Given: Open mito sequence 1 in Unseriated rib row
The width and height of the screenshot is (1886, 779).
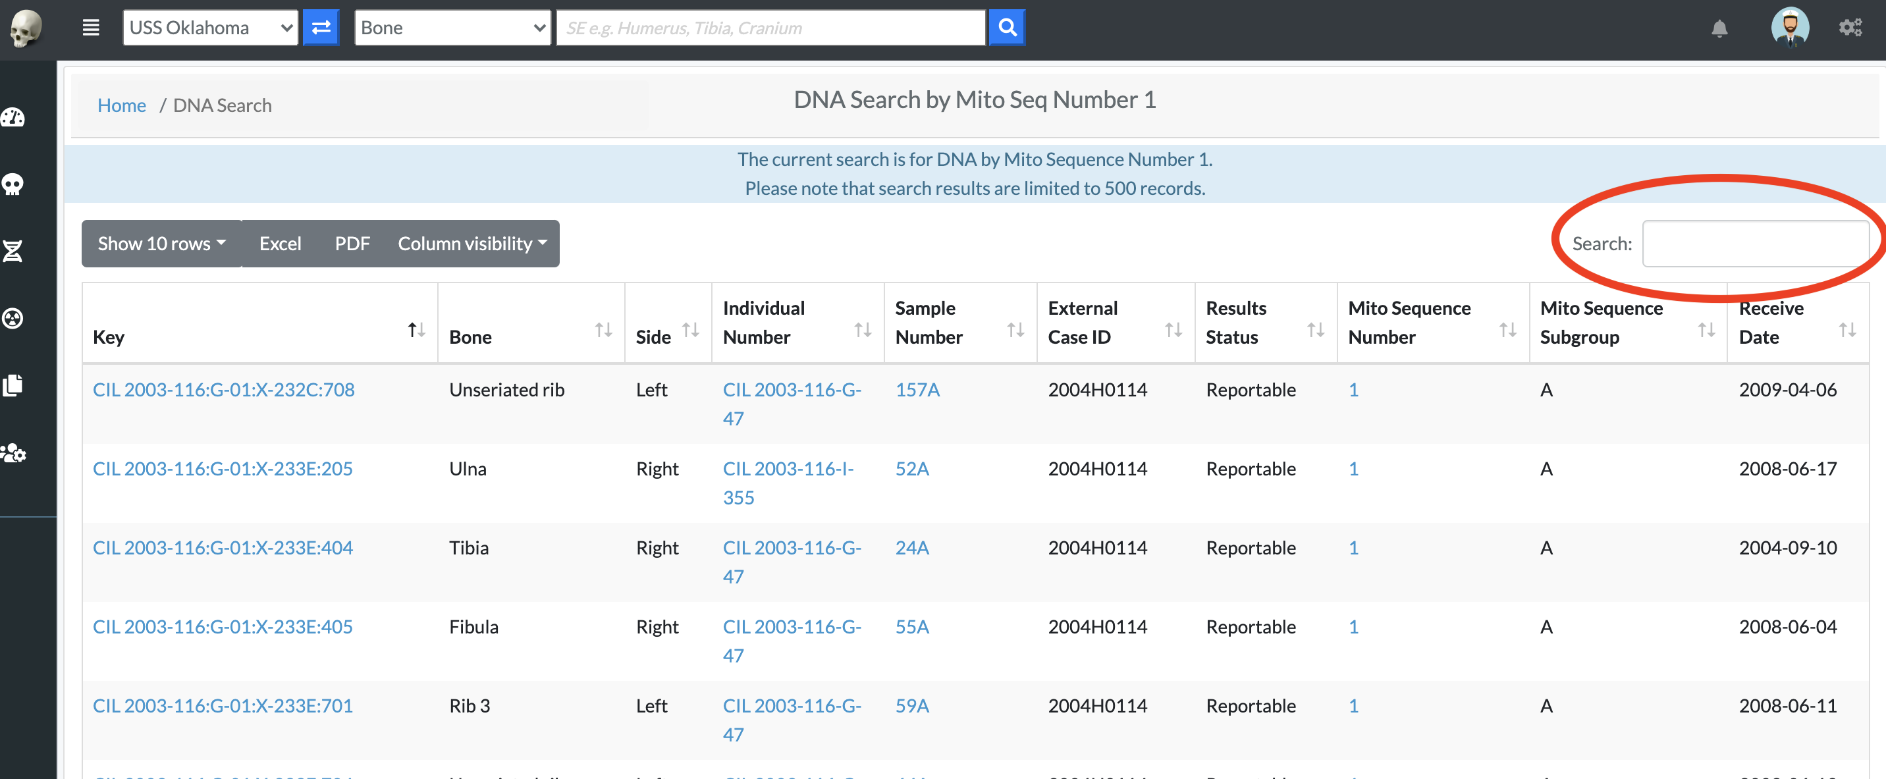Looking at the screenshot, I should point(1354,390).
